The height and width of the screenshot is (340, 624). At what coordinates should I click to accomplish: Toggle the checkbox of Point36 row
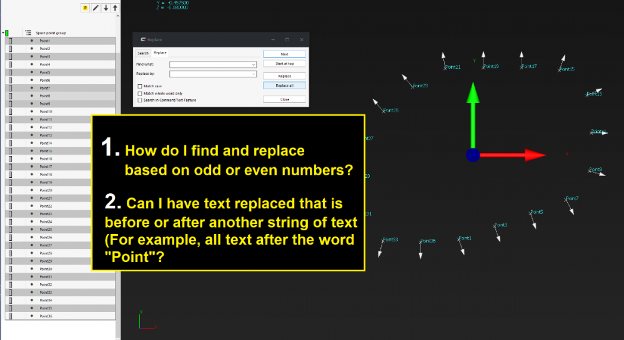tap(11, 316)
